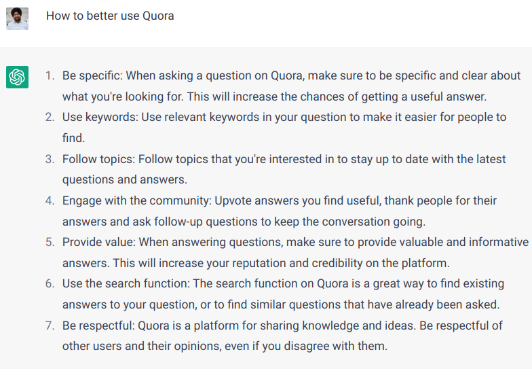
Task: Click the "questions and answers." line
Action: click(124, 180)
